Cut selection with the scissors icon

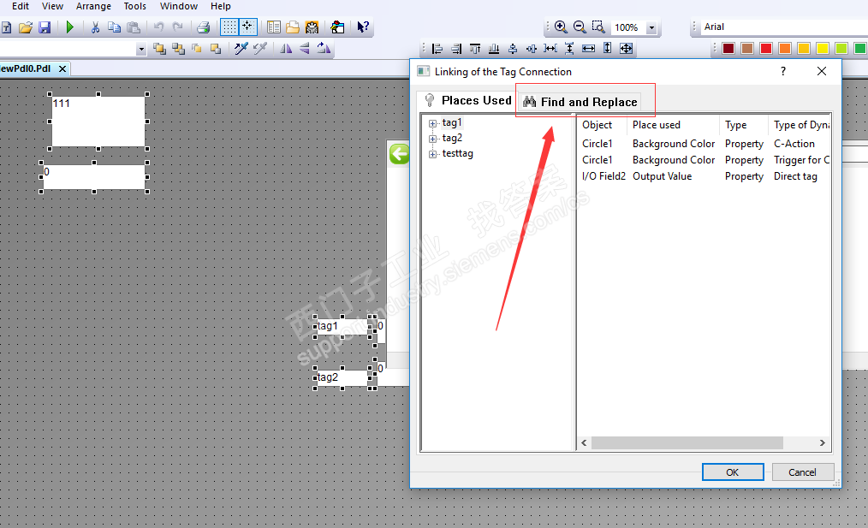point(95,27)
